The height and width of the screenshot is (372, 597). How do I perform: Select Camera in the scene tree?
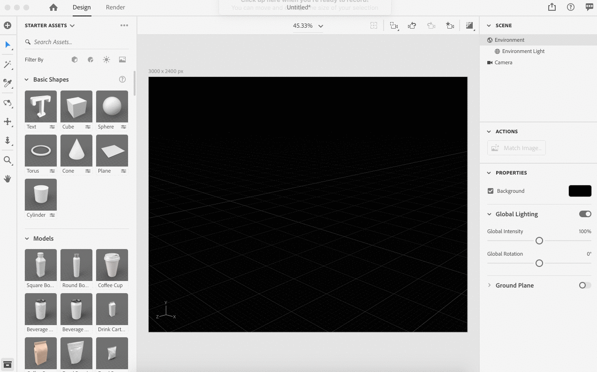point(538,62)
